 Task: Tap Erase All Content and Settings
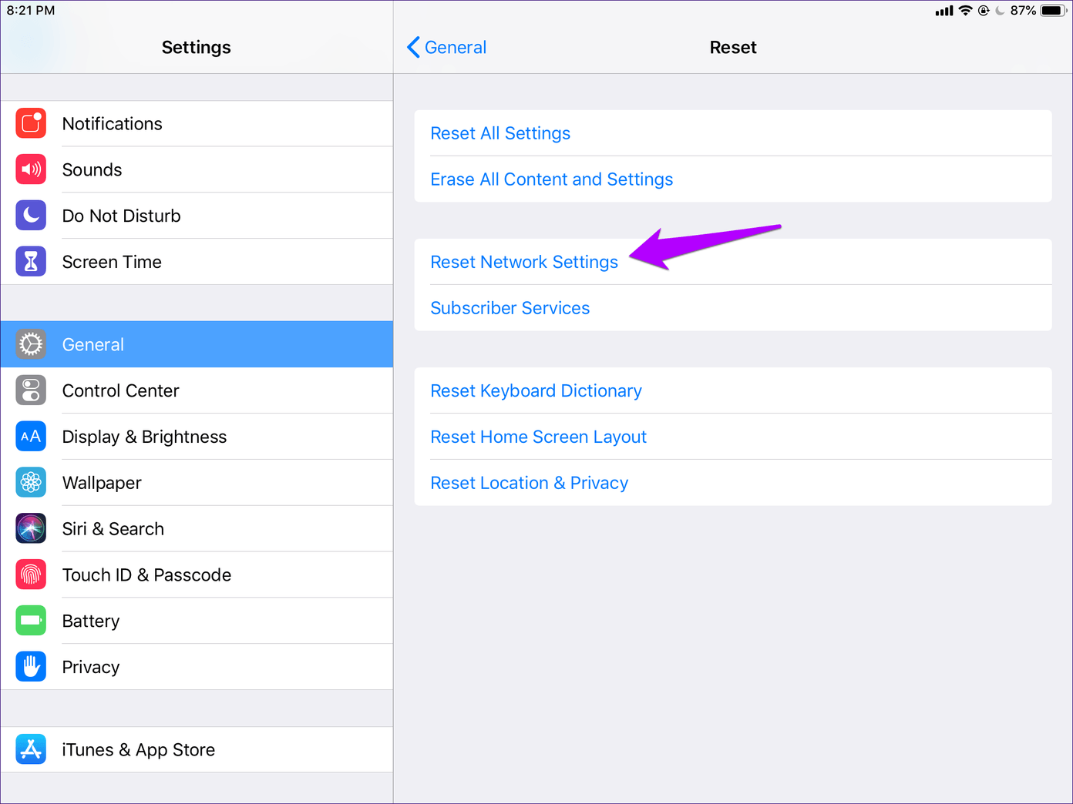[x=551, y=179]
